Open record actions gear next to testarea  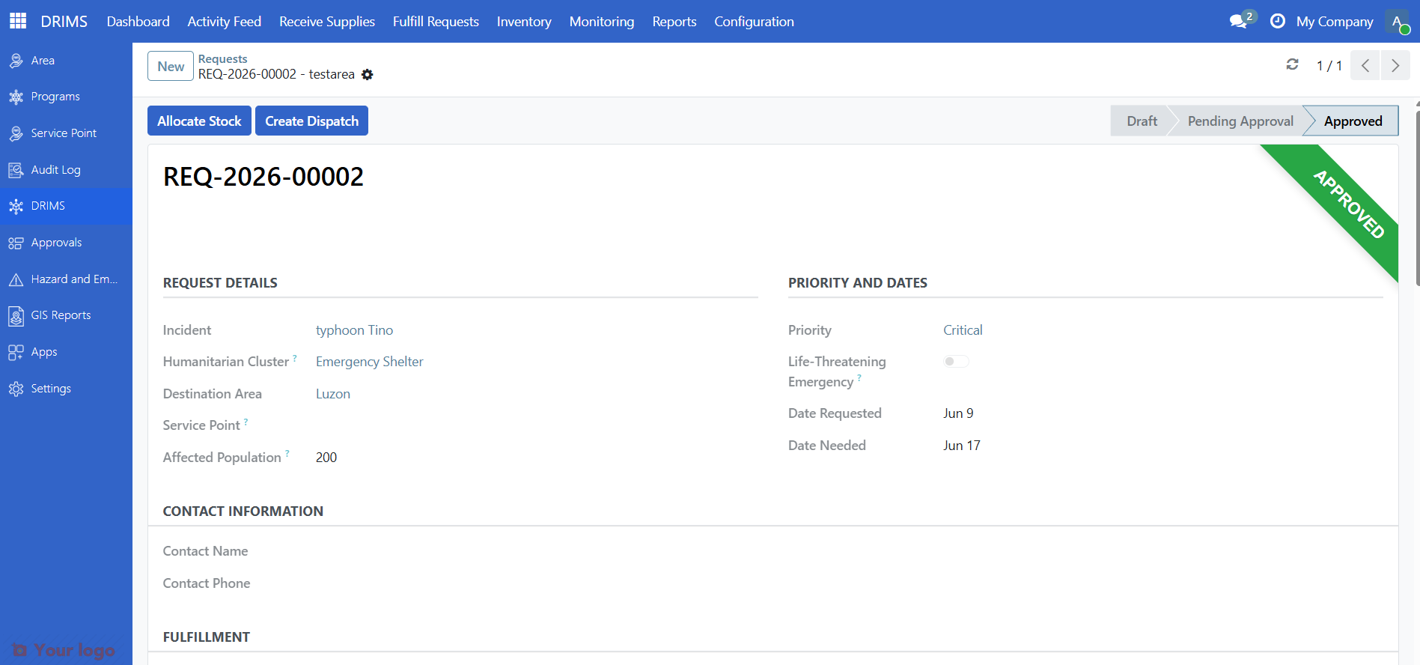point(367,74)
